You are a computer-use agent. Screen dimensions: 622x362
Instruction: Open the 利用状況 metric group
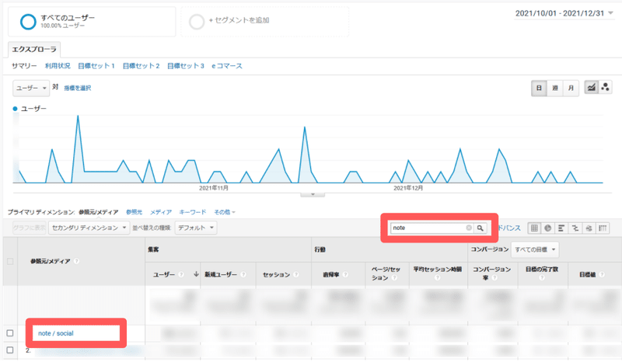(58, 66)
